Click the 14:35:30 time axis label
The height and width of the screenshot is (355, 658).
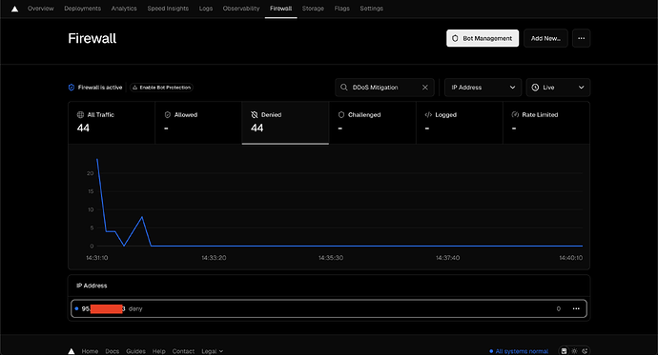tap(331, 258)
